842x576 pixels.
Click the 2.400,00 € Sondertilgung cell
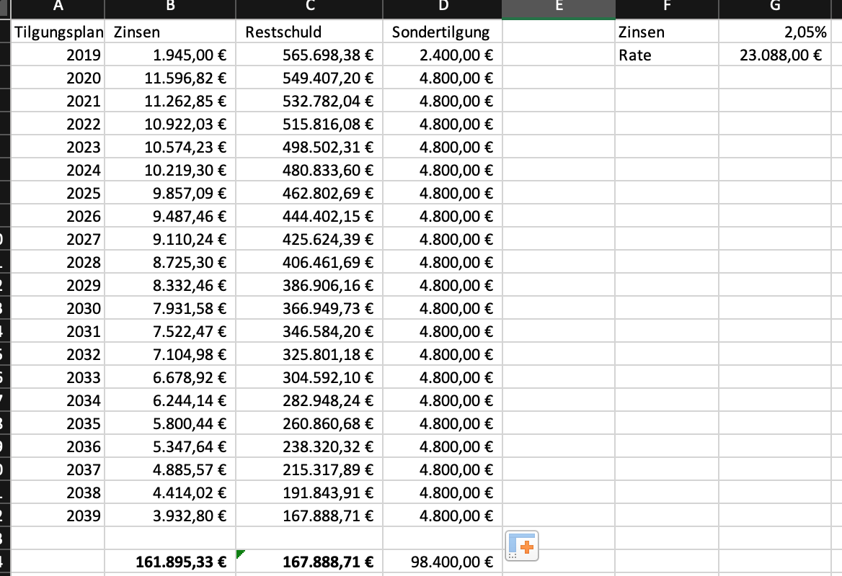point(443,55)
